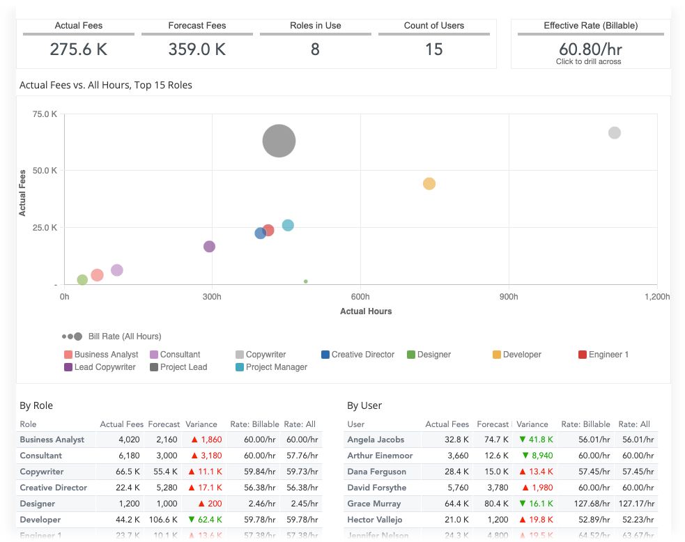This screenshot has height=542, width=685.
Task: Open the Copywriter row in By Role
Action: pos(42,472)
